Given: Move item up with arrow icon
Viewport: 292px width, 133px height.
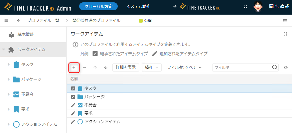Looking at the screenshot, I should click(x=95, y=67).
